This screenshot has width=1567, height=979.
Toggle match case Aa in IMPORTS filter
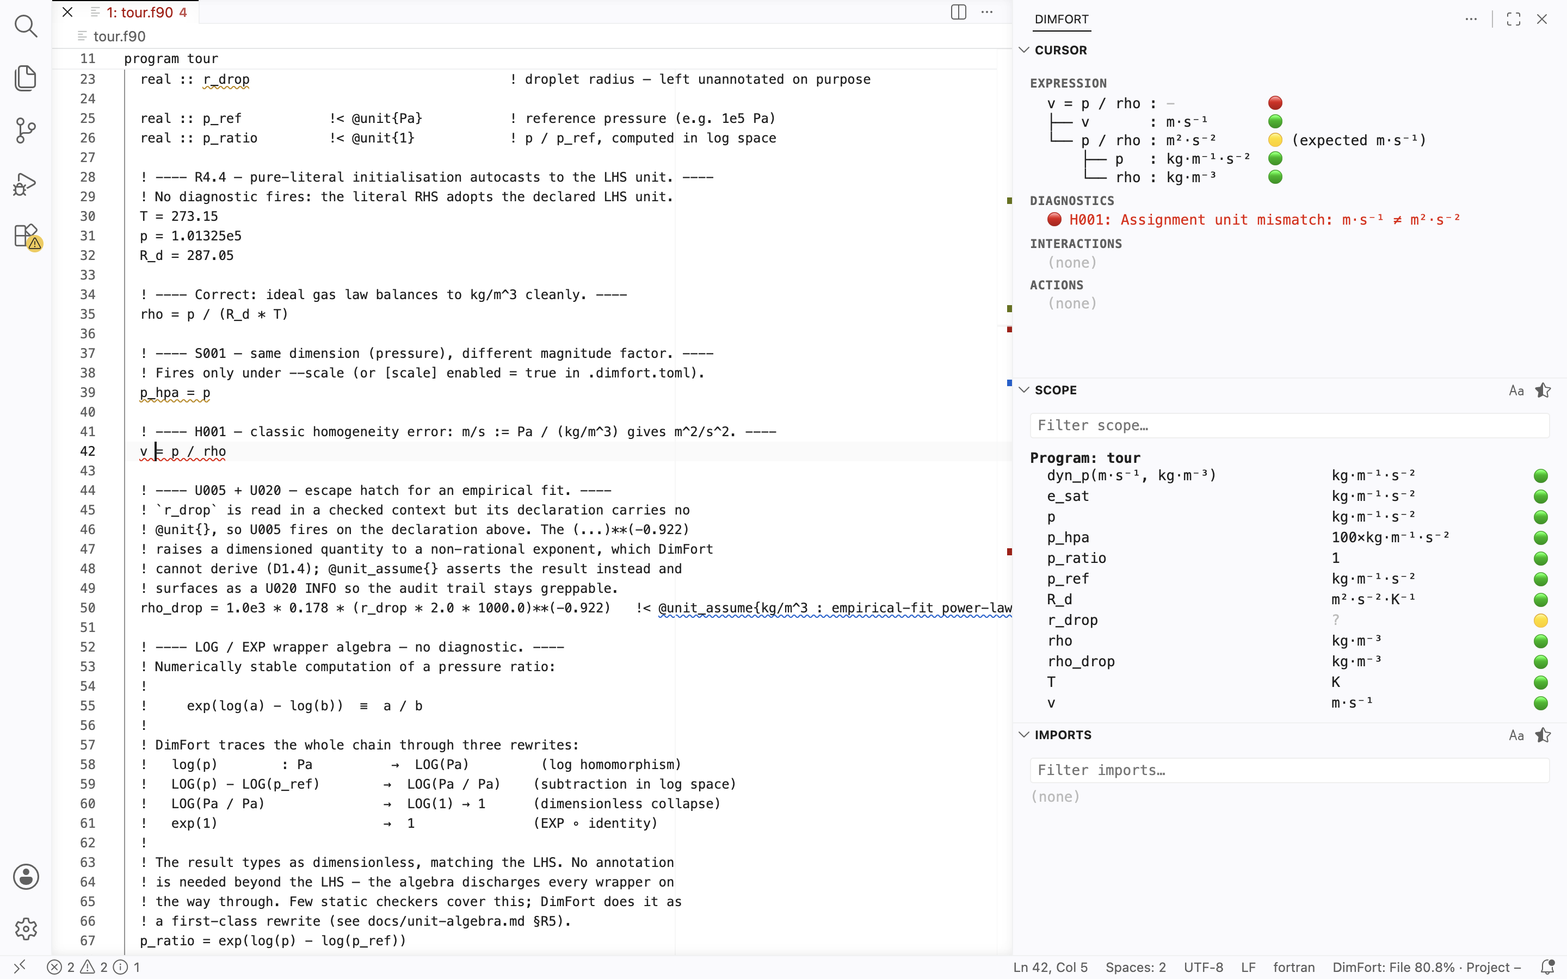[1516, 735]
